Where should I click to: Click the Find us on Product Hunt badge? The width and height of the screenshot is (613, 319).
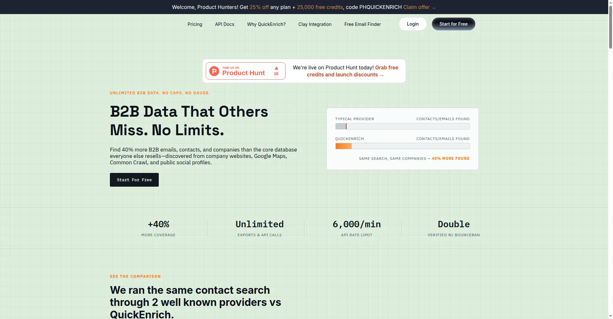pyautogui.click(x=245, y=71)
